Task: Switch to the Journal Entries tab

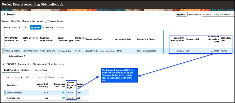Action: (x=41, y=70)
